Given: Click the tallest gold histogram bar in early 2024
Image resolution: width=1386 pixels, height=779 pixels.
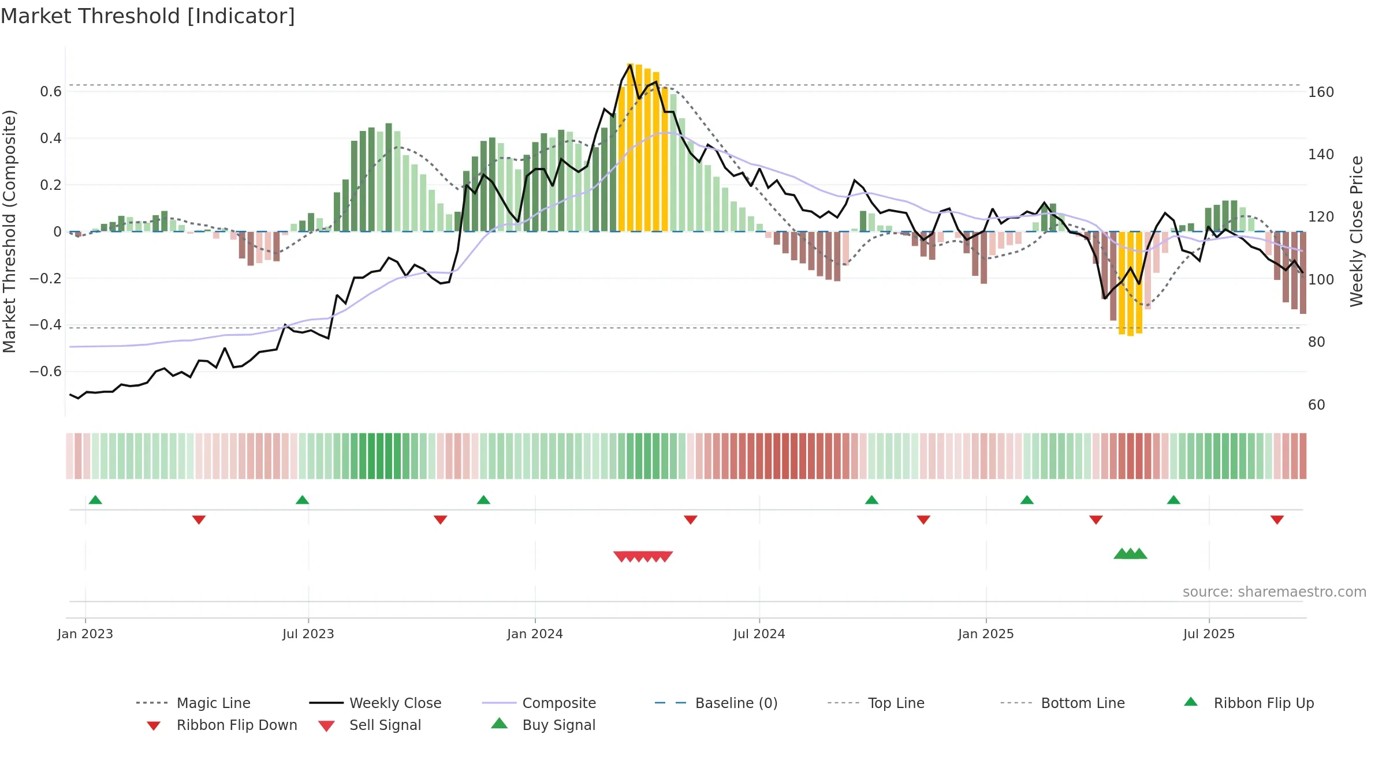Looking at the screenshot, I should coord(630,148).
